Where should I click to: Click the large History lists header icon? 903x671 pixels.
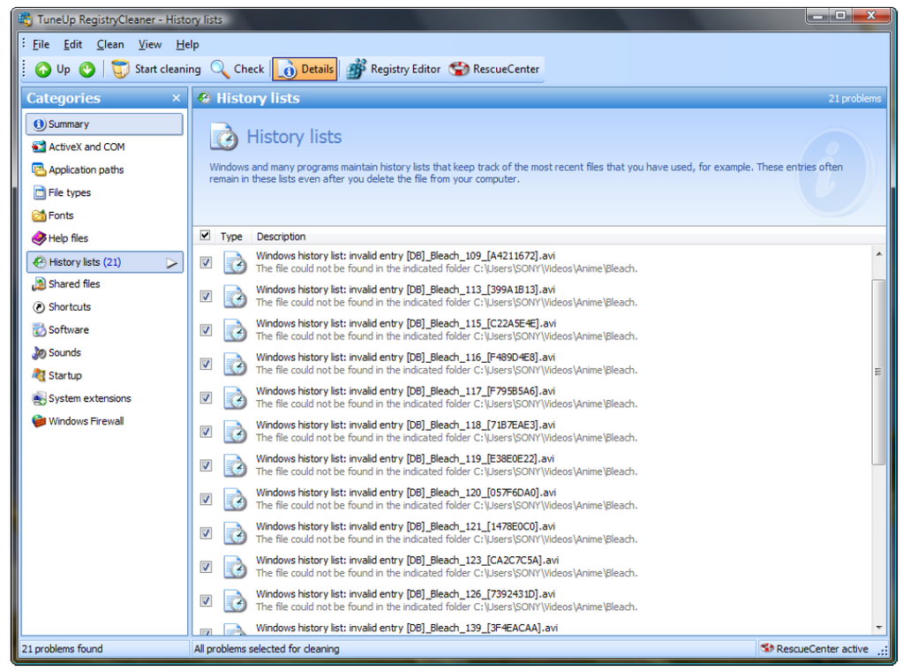point(223,137)
